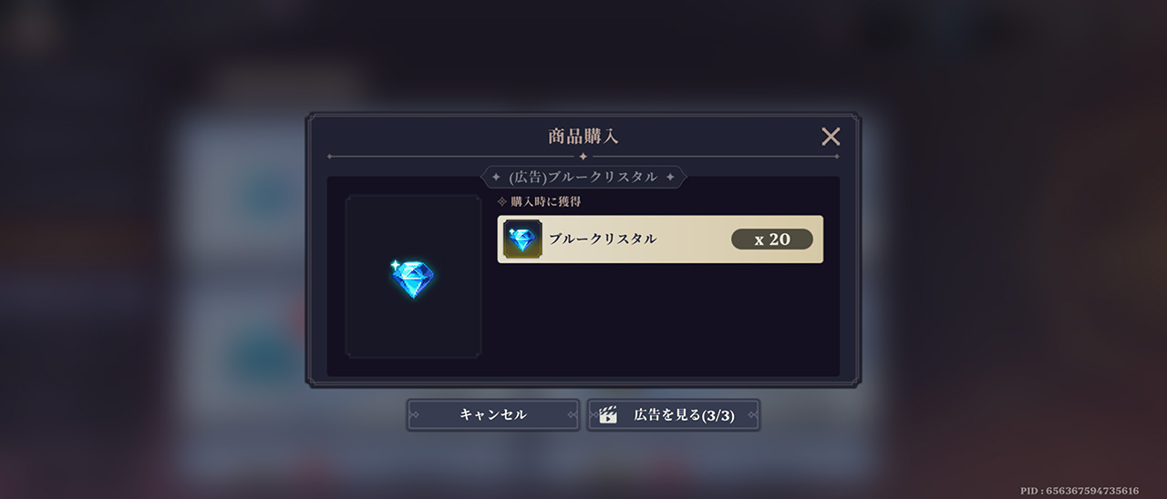Click the dark product preview card
The width and height of the screenshot is (1167, 499).
(413, 276)
